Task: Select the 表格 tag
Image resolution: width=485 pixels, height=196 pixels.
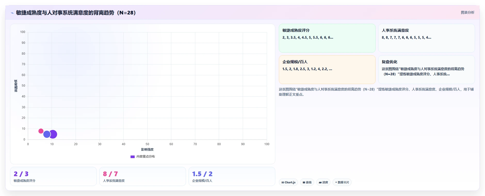Action: 307,182
